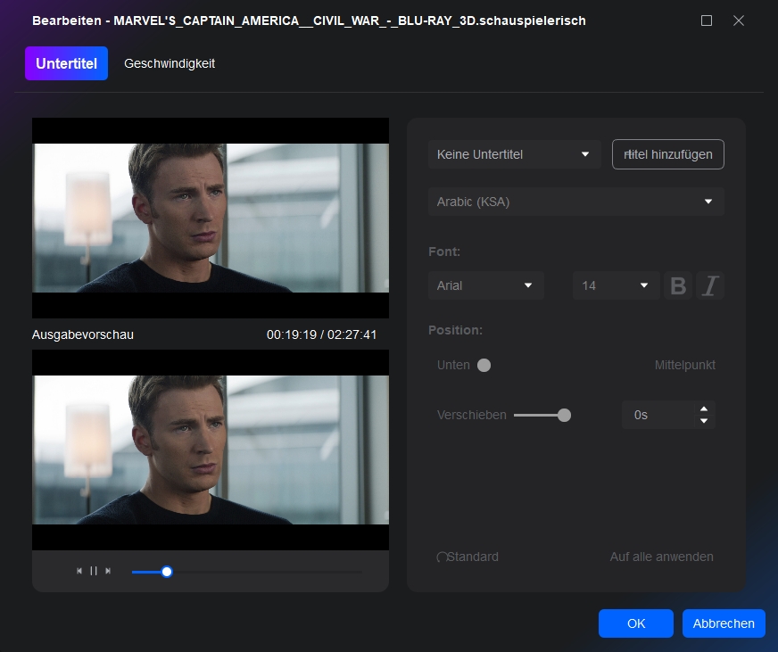Click the 0s offset input field
Viewport: 778px width, 652px height.
coord(659,415)
